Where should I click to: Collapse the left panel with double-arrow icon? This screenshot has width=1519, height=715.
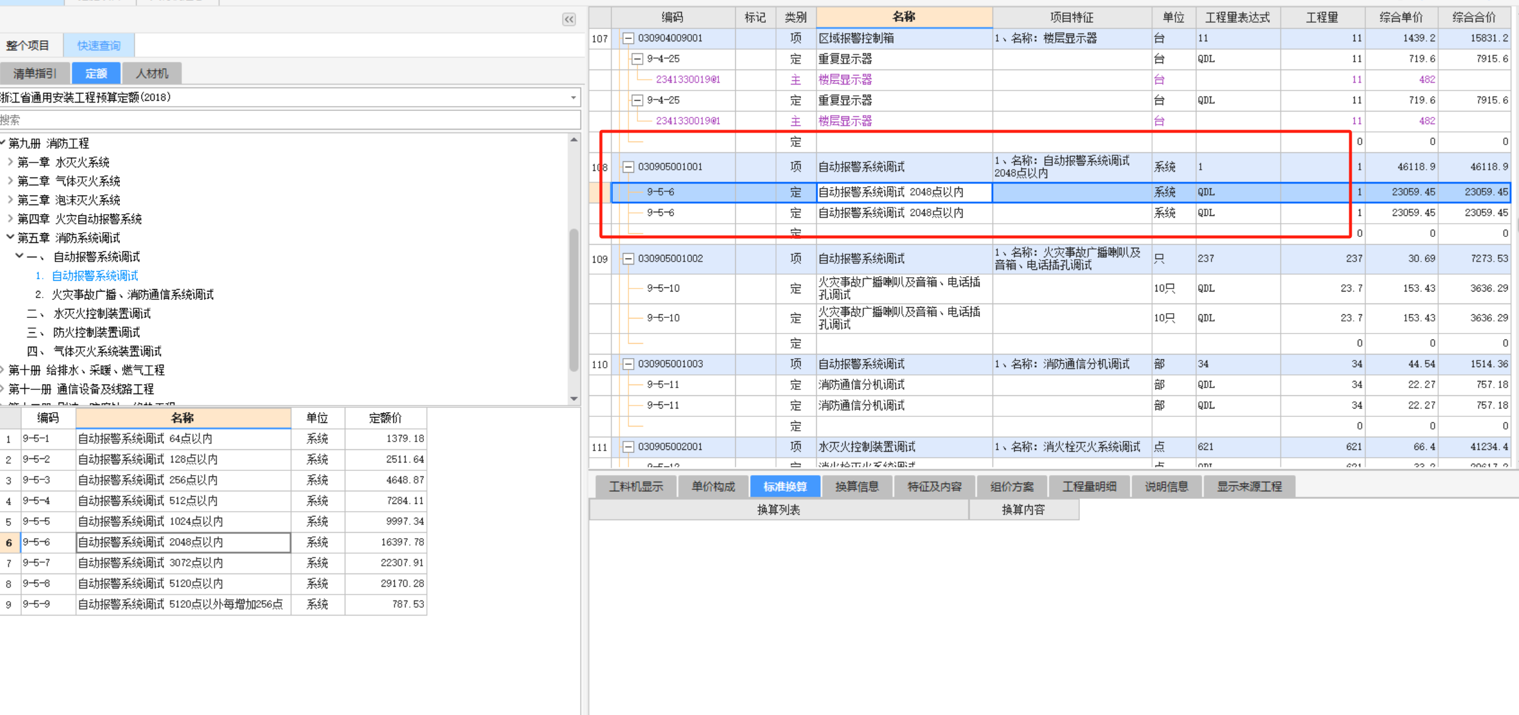(569, 19)
